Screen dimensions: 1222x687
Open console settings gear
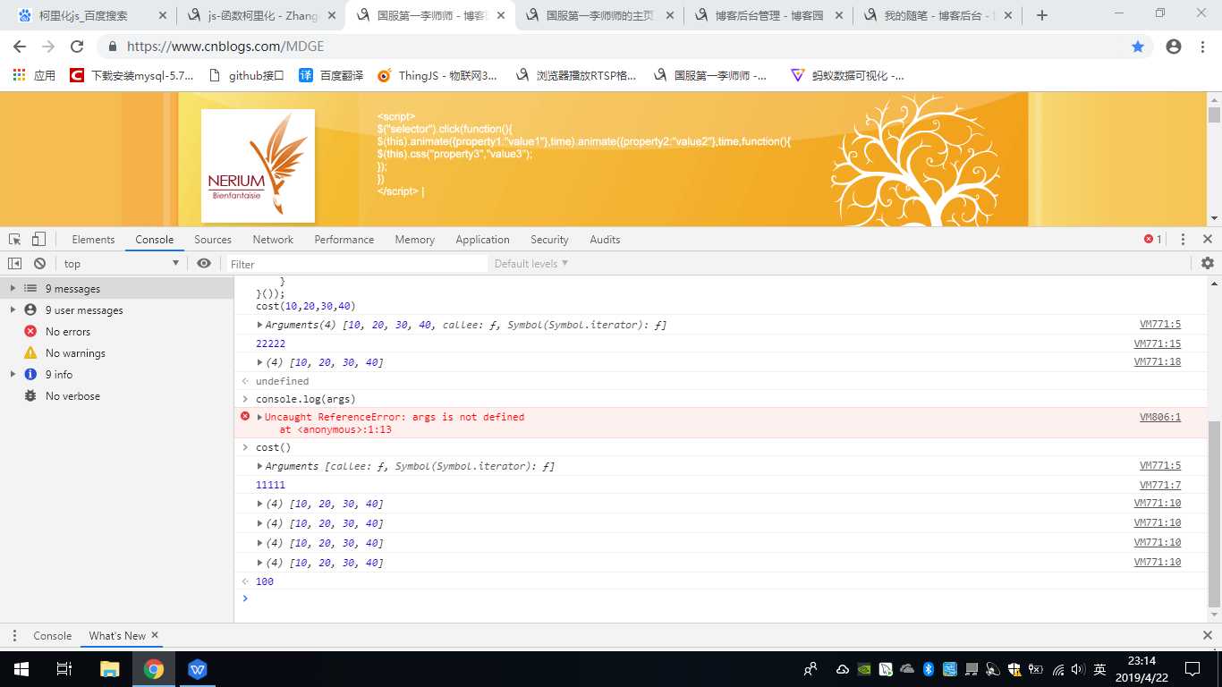1208,263
